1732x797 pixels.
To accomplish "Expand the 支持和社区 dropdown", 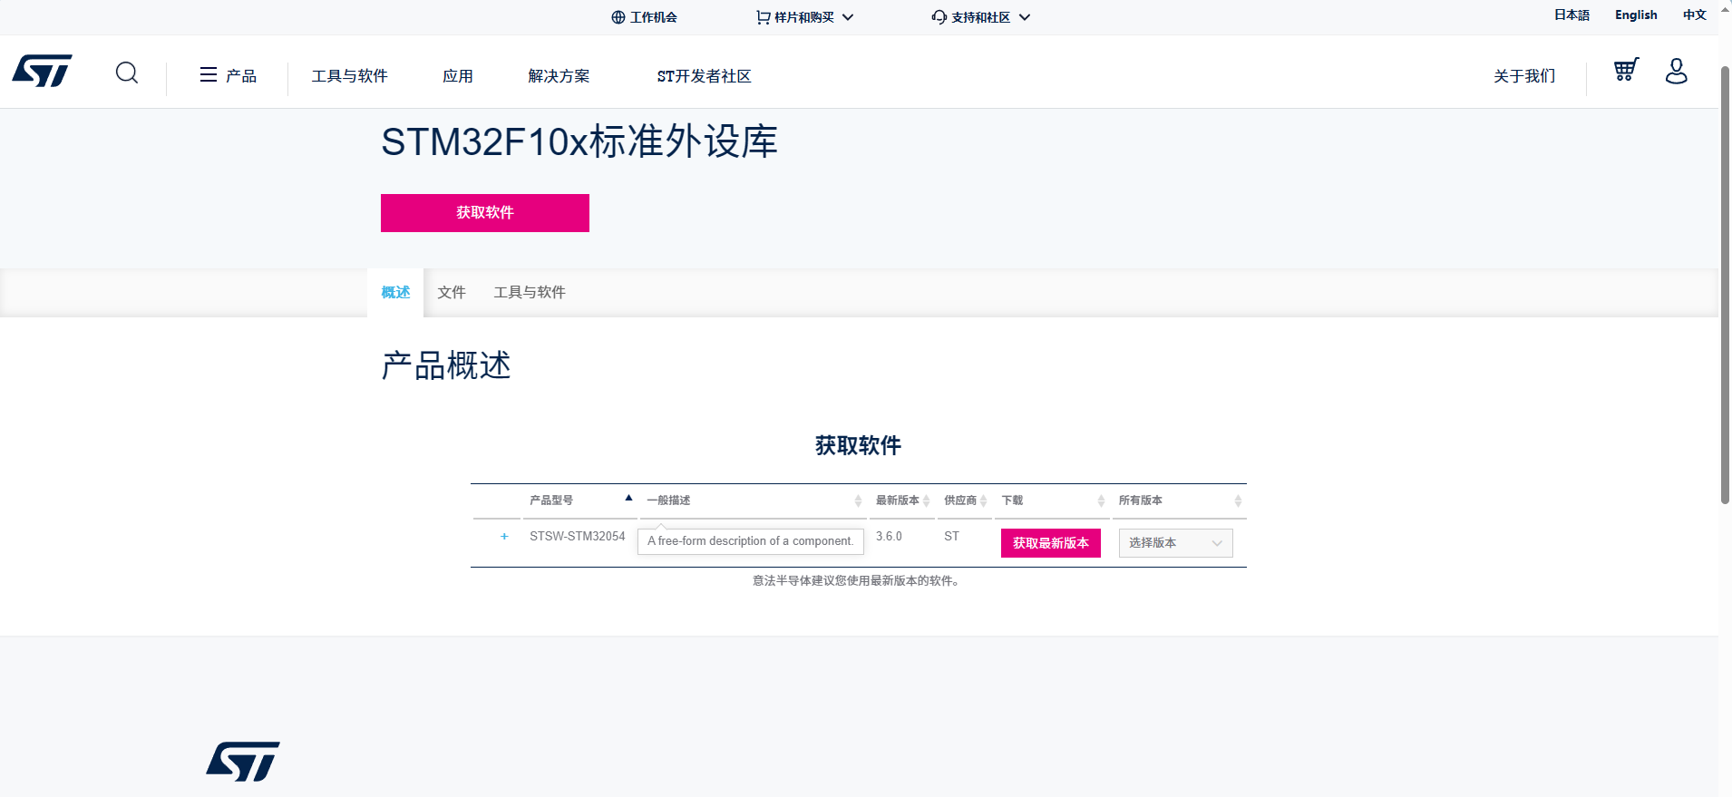I will [981, 17].
